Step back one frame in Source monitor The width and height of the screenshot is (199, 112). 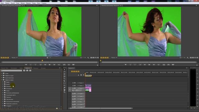[x=45, y=65]
